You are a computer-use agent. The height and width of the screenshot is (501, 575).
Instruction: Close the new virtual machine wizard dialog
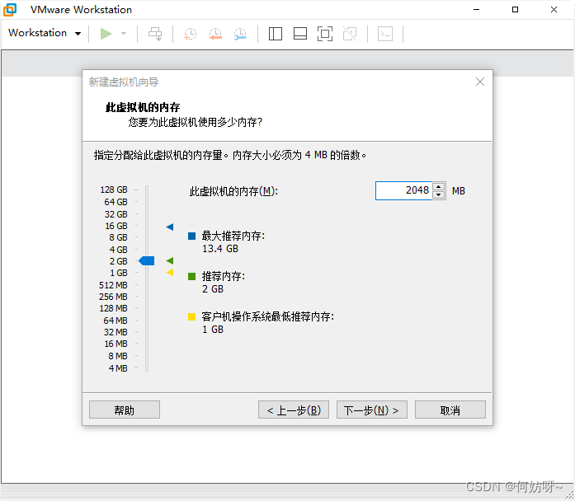[x=479, y=82]
